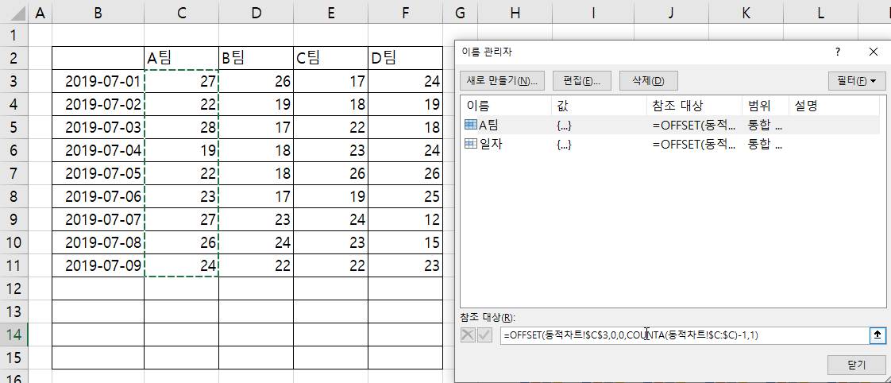
Task: Click cell C5 with value 28
Action: click(181, 127)
